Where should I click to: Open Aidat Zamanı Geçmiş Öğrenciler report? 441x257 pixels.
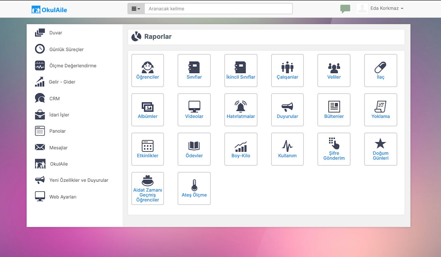click(x=148, y=188)
